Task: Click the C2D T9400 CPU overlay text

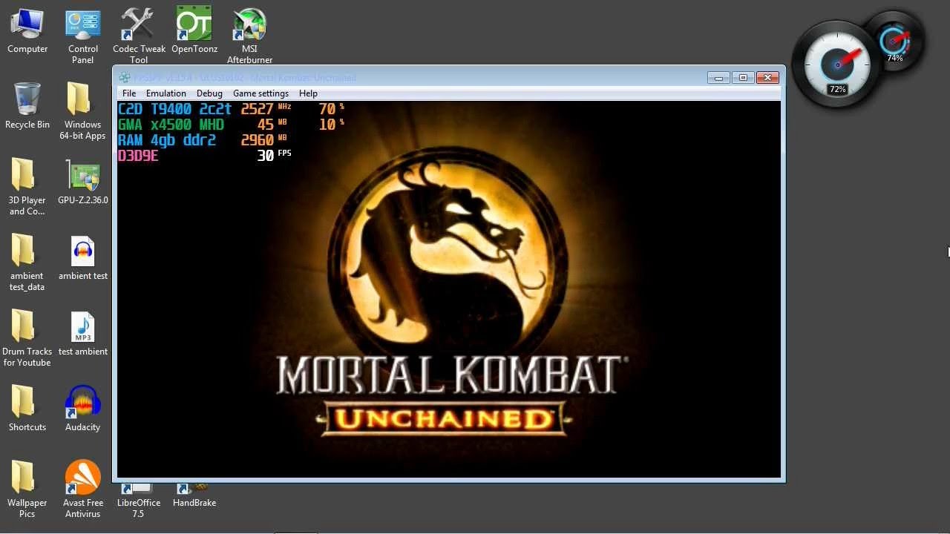Action: tap(175, 109)
